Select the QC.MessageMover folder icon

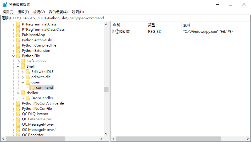[x=18, y=124]
